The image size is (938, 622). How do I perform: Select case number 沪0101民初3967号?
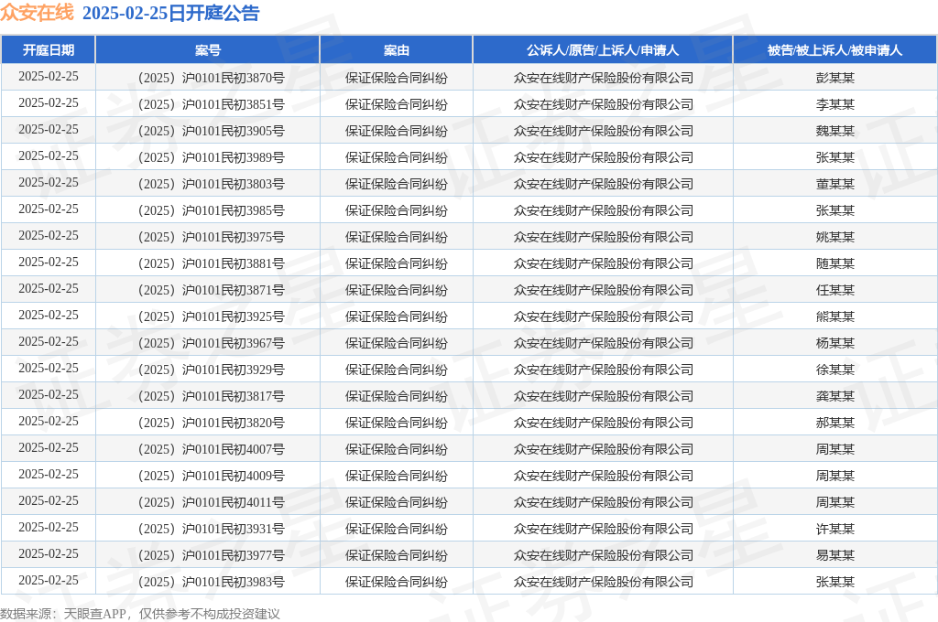[x=212, y=343]
